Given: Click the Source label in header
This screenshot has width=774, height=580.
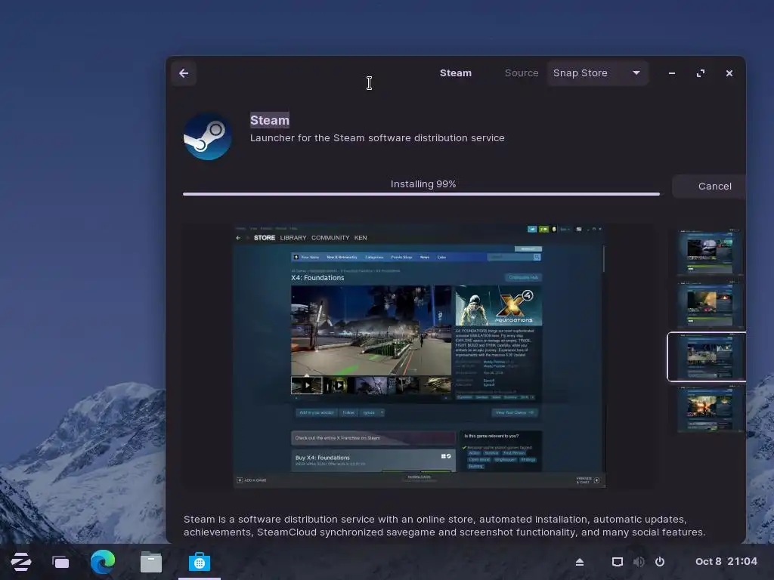Looking at the screenshot, I should [522, 73].
